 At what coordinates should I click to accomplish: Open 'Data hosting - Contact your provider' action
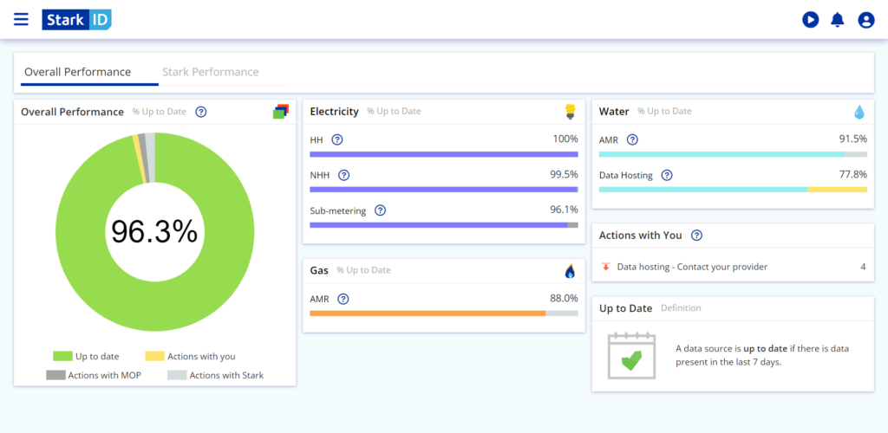[691, 267]
